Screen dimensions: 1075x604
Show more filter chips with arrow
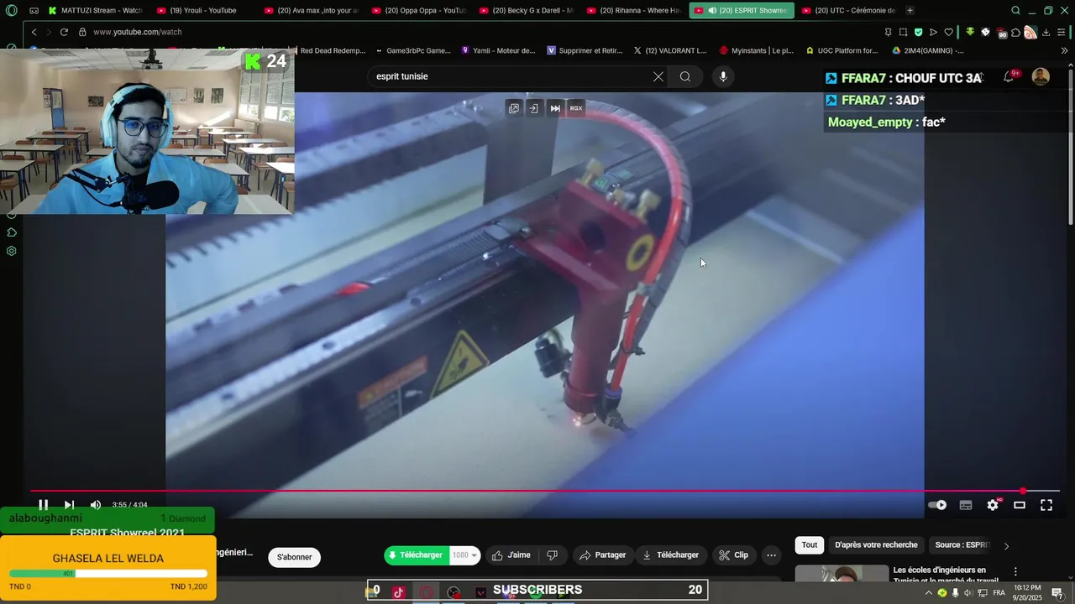click(x=1006, y=546)
